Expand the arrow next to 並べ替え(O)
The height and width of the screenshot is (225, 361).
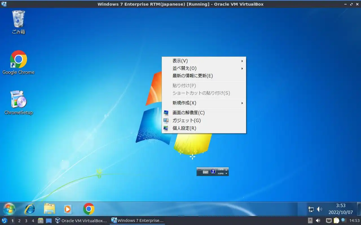pyautogui.click(x=242, y=68)
